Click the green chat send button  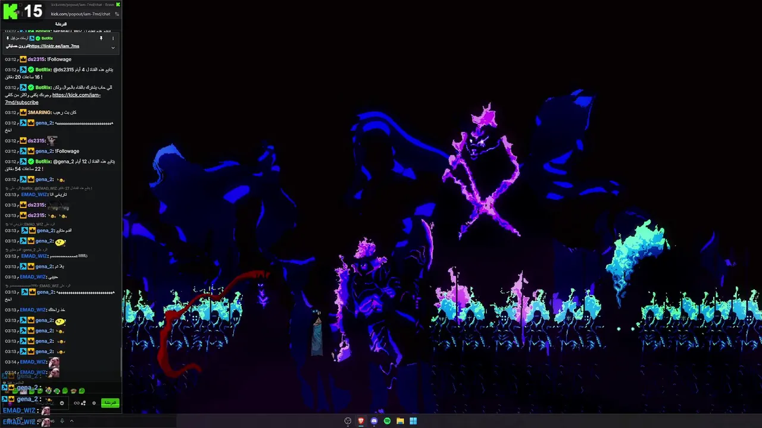(110, 403)
